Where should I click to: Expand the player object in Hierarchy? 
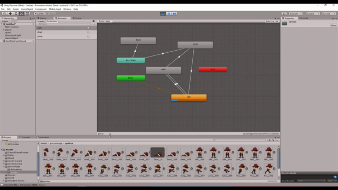(x=4, y=30)
